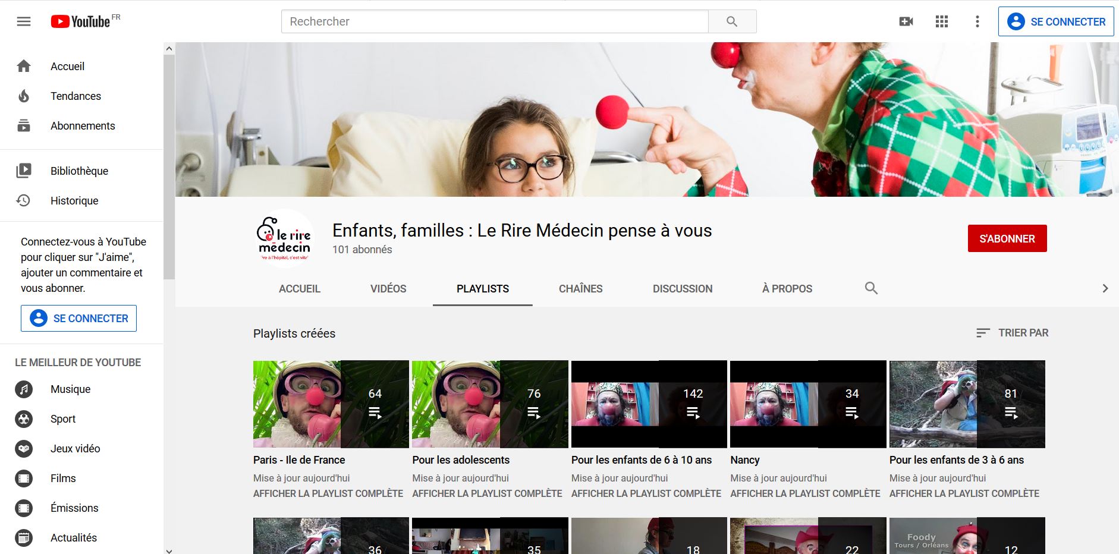Open the TRIER PAR sort dropdown
Image resolution: width=1119 pixels, height=554 pixels.
coord(1012,333)
